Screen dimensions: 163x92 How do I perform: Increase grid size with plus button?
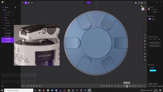[160, 12]
